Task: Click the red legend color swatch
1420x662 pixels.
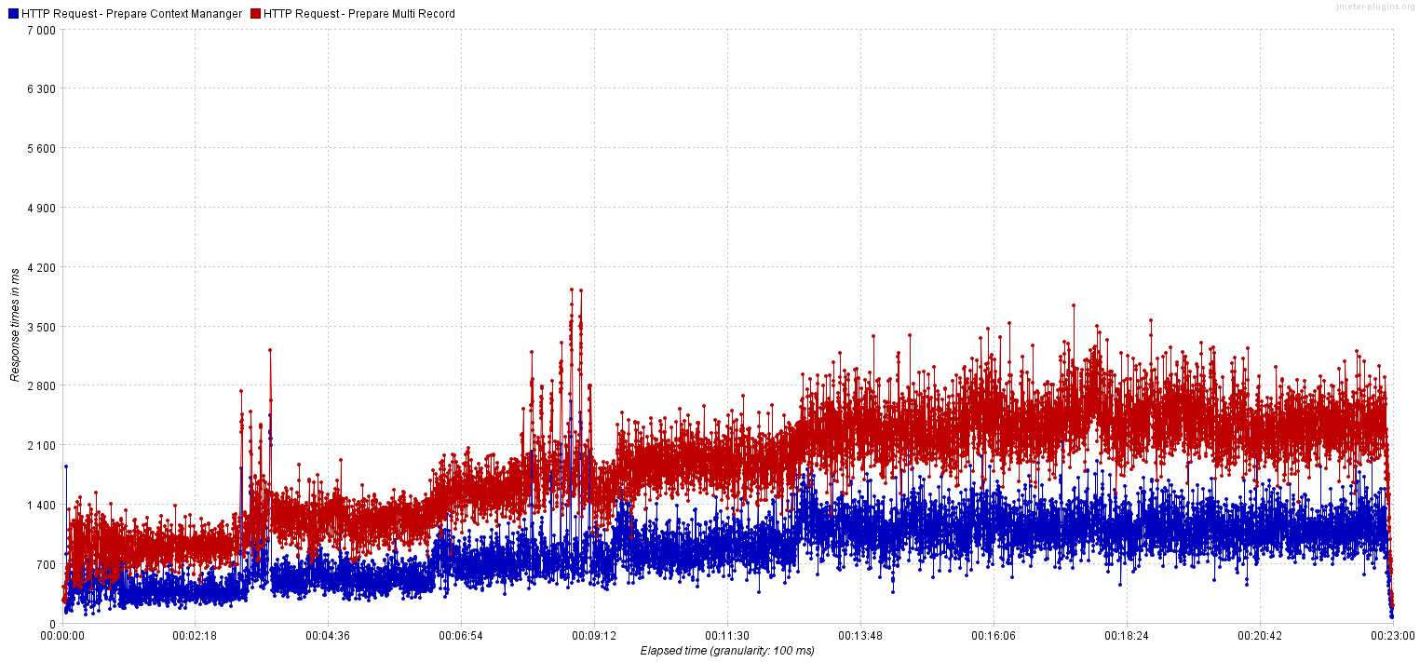Action: coord(256,14)
